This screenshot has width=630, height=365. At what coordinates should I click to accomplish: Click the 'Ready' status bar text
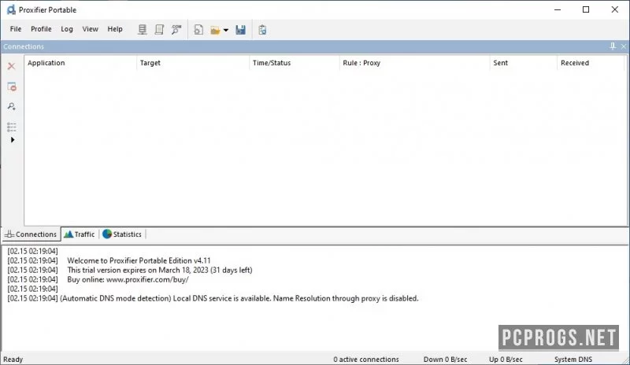pos(13,359)
